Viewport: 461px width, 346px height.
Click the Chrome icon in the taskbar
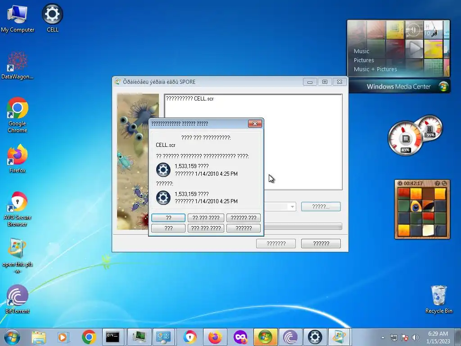(x=89, y=337)
